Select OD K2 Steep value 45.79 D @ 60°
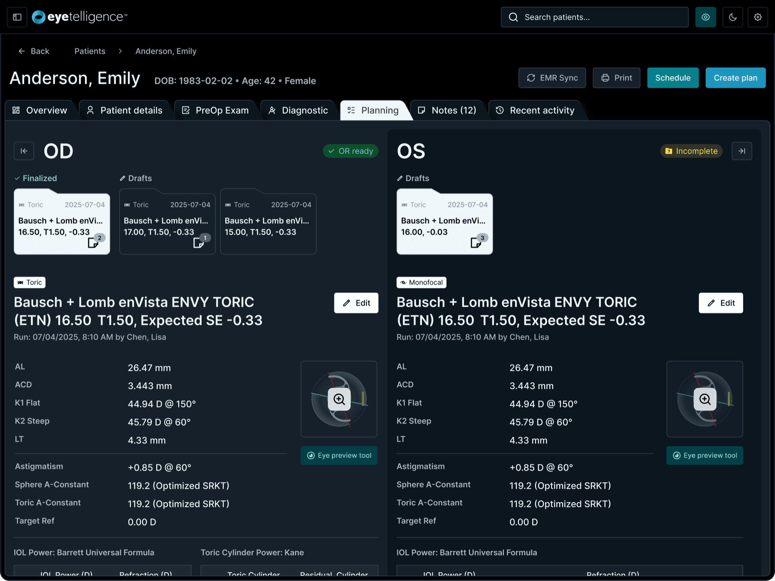This screenshot has width=775, height=581. tap(159, 422)
